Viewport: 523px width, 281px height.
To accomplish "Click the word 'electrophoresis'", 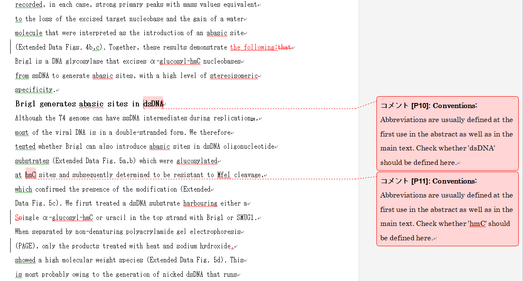I will click(215, 231).
